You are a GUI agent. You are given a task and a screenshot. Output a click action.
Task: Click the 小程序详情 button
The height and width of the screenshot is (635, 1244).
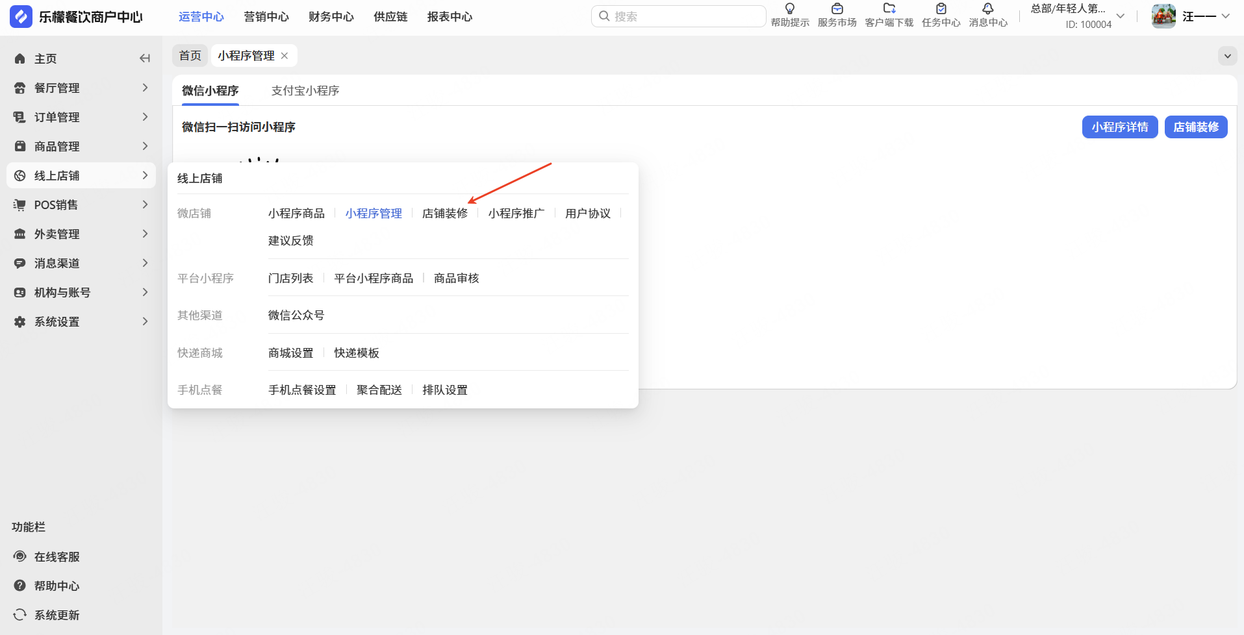tap(1119, 127)
